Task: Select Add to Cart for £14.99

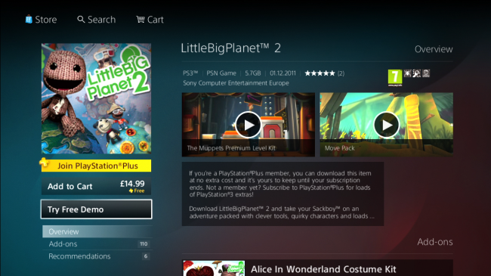Action: click(x=96, y=186)
